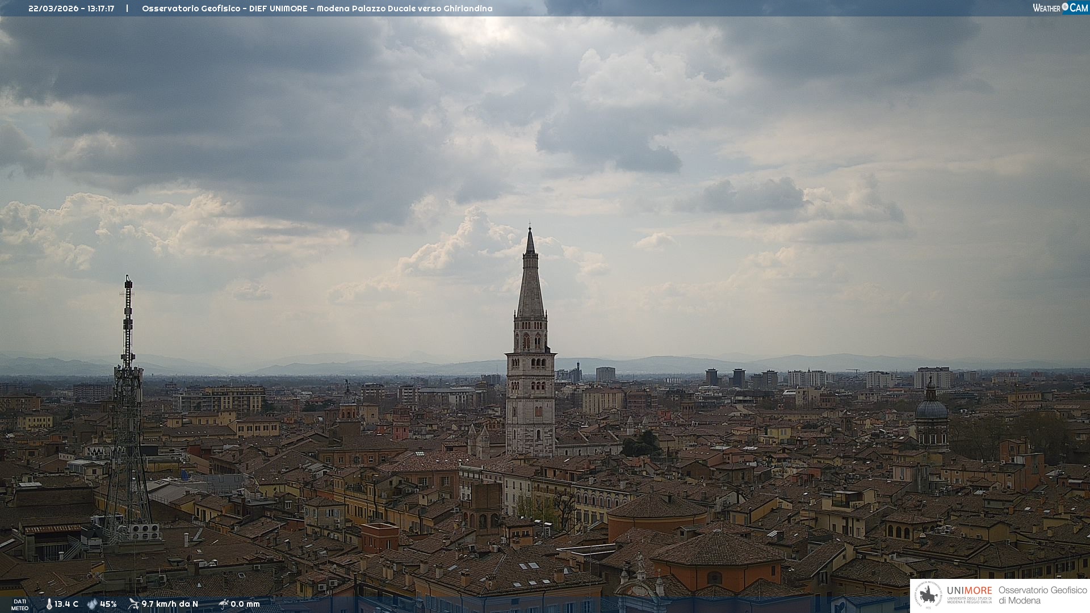Screen dimensions: 1090x613
Task: Click the UNIMORE logo text
Action: click(x=969, y=591)
